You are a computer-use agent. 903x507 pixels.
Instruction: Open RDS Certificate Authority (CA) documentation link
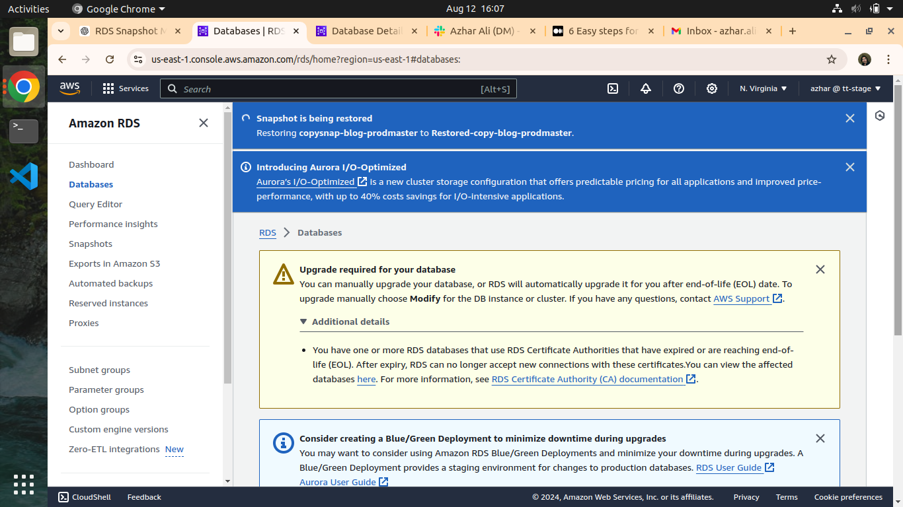point(587,379)
